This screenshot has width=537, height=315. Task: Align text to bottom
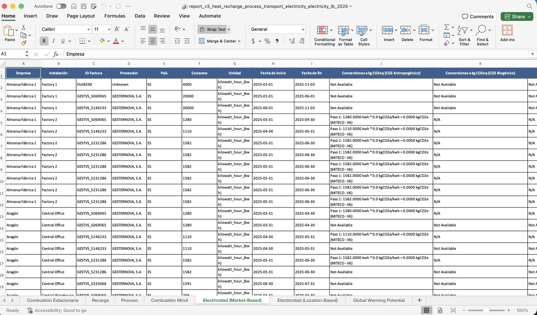point(162,29)
